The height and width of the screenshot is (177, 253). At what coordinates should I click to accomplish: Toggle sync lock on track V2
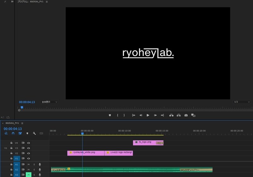[23, 153]
